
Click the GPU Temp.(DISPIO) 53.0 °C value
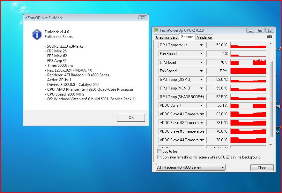(x=218, y=80)
